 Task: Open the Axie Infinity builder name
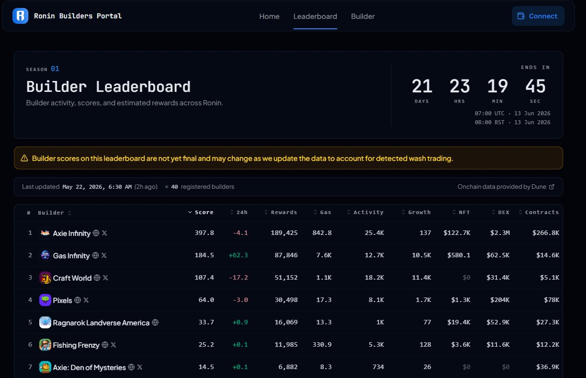pyautogui.click(x=72, y=233)
